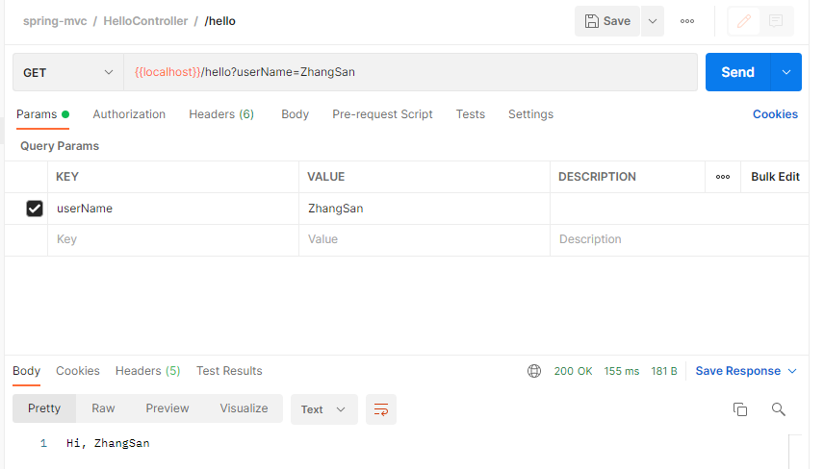This screenshot has height=469, width=824.
Task: Click the spring-mvc breadcrumb
Action: [55, 21]
